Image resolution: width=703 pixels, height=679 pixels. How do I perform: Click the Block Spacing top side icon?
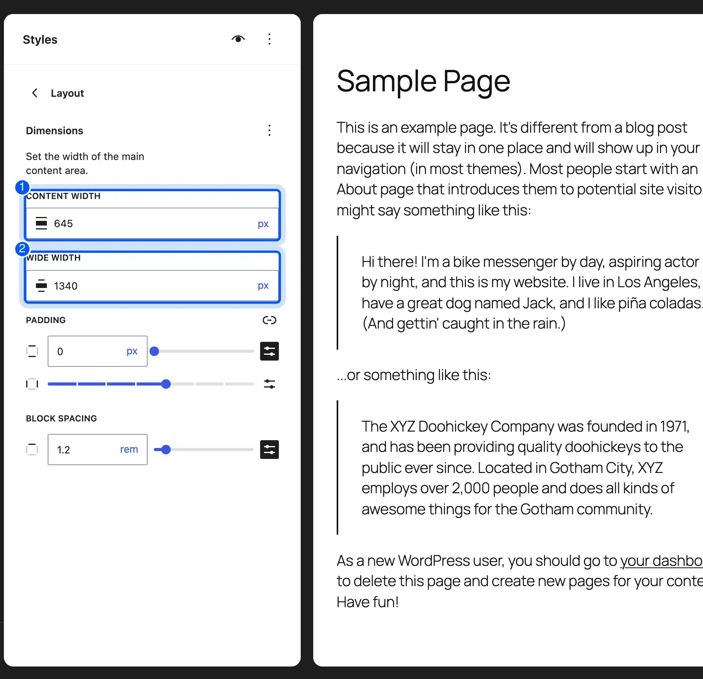pos(32,450)
